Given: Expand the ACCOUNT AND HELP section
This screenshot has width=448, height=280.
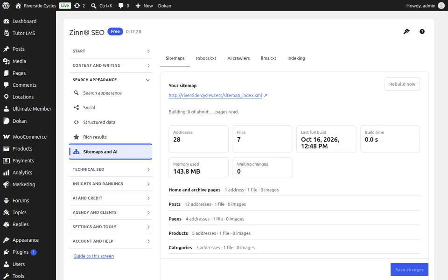Looking at the screenshot, I should tap(111, 241).
